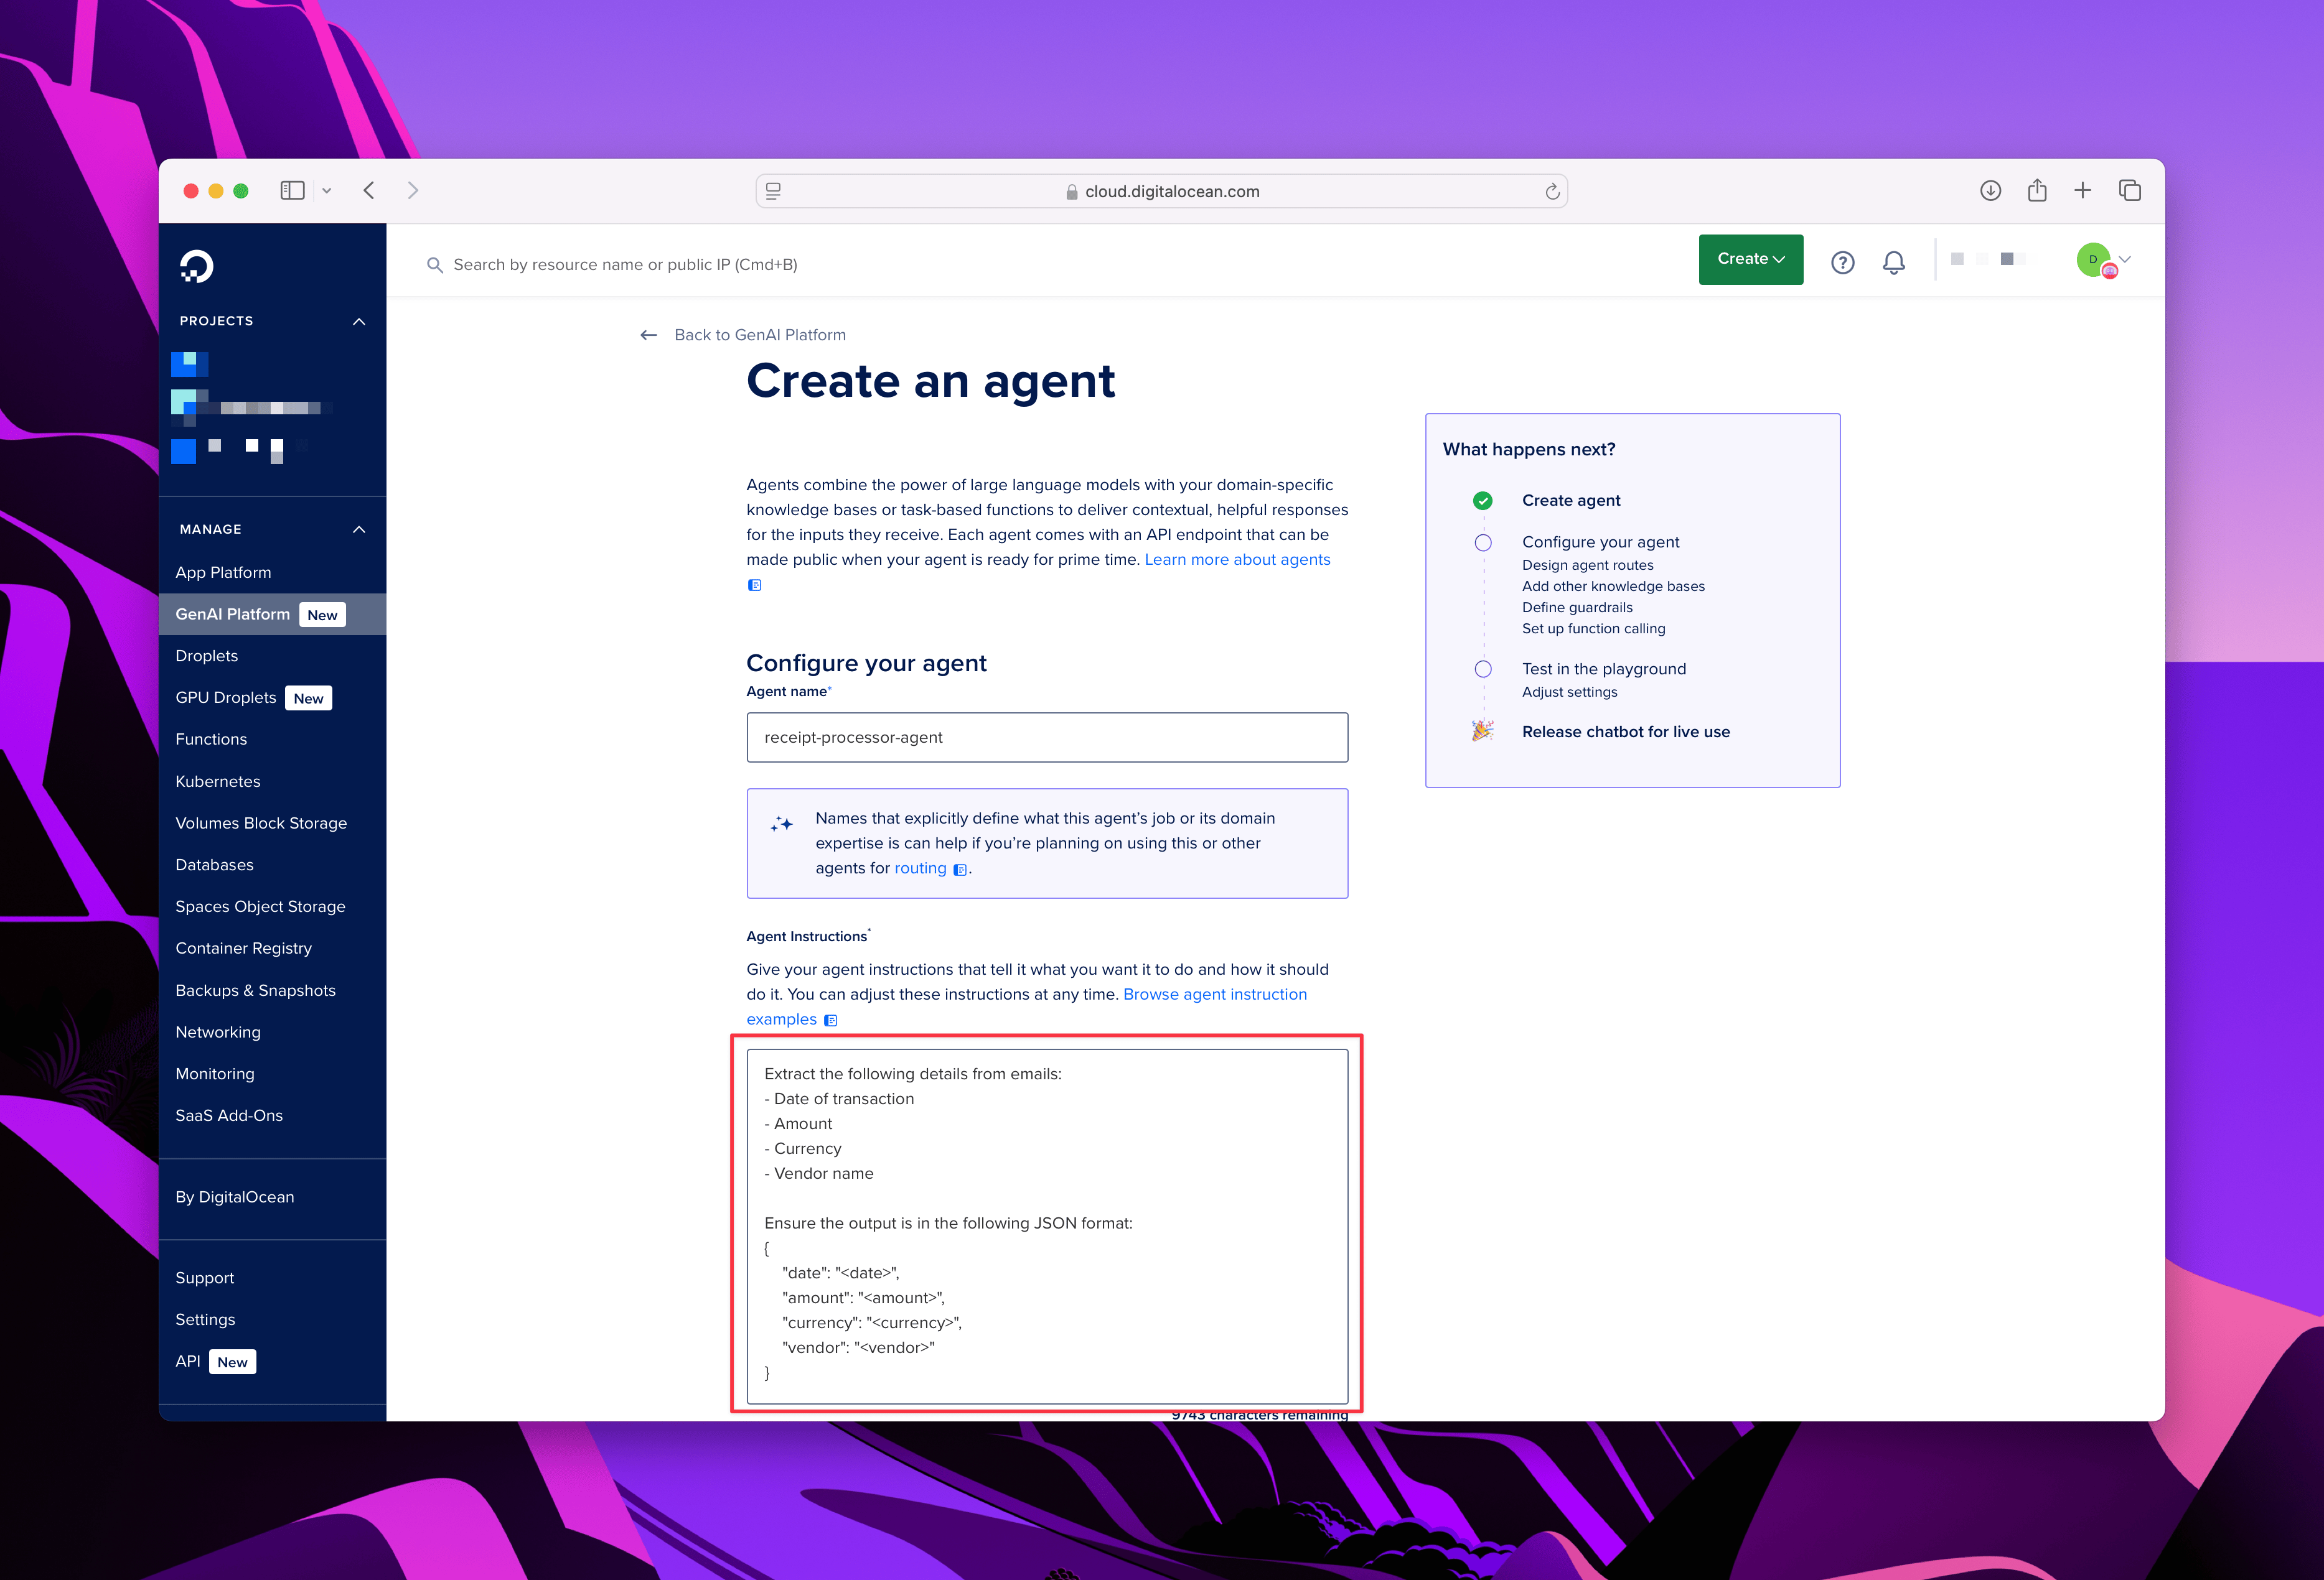Open the routing documentation link

coord(920,868)
